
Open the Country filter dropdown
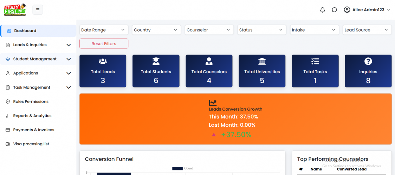pos(156,30)
